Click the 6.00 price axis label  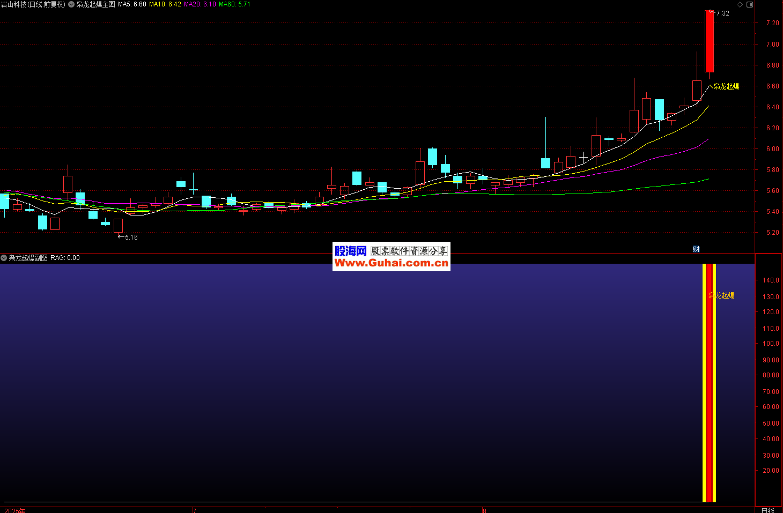(x=773, y=149)
